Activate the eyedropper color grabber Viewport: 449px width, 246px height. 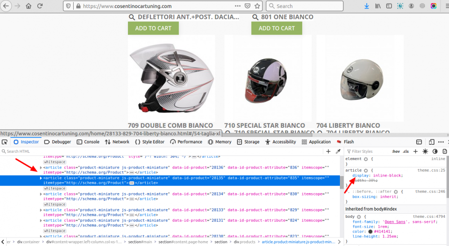[x=338, y=151]
